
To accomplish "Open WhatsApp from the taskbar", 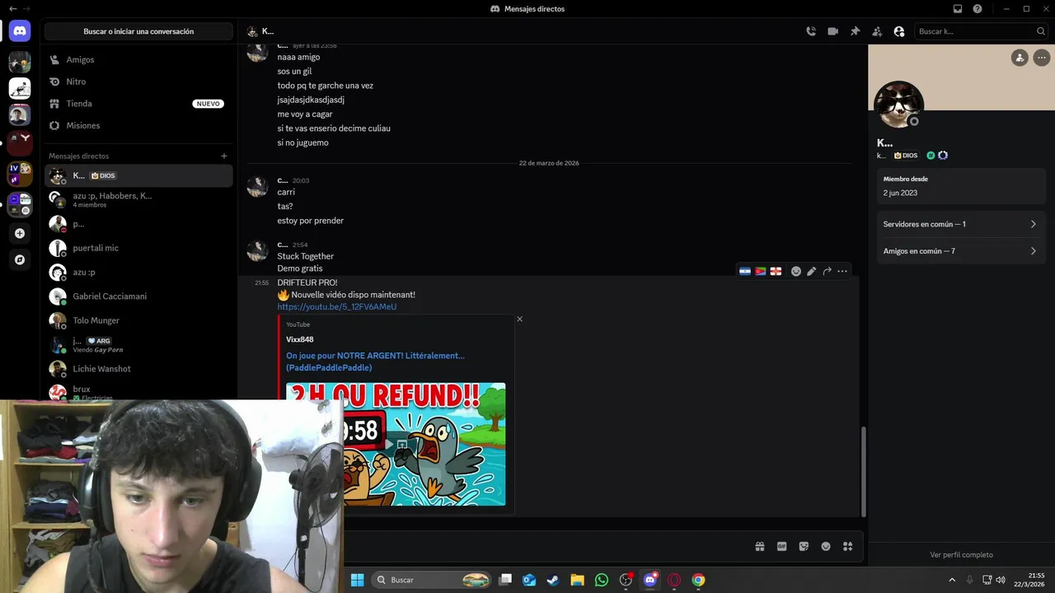I will [x=602, y=580].
